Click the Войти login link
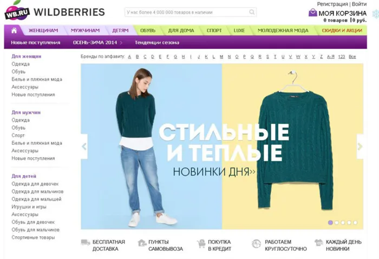 [x=359, y=4]
